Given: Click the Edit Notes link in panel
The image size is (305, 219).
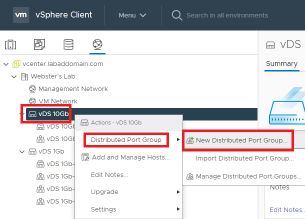Looking at the screenshot, I should (x=286, y=209).
